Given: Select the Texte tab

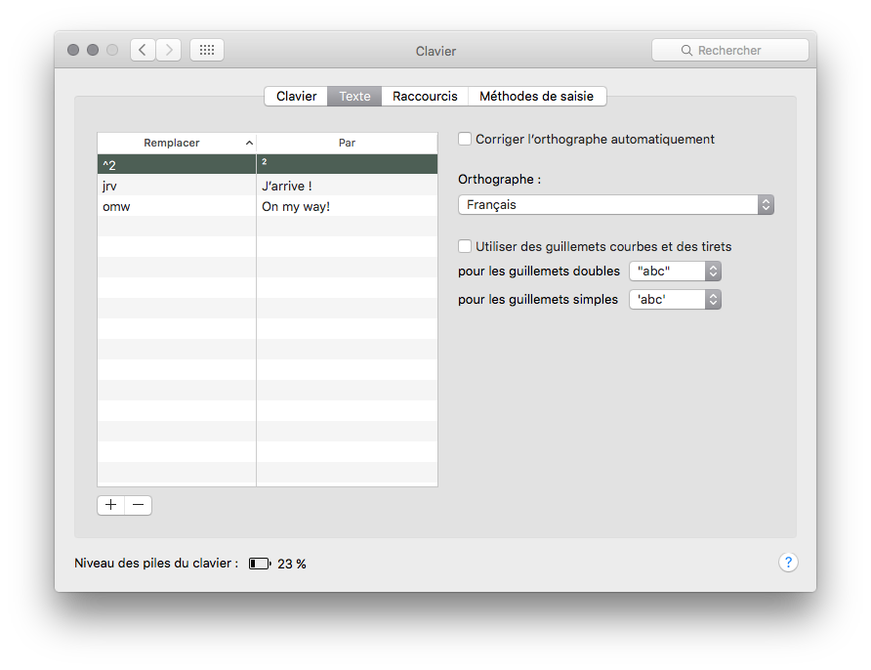Looking at the screenshot, I should [x=354, y=96].
